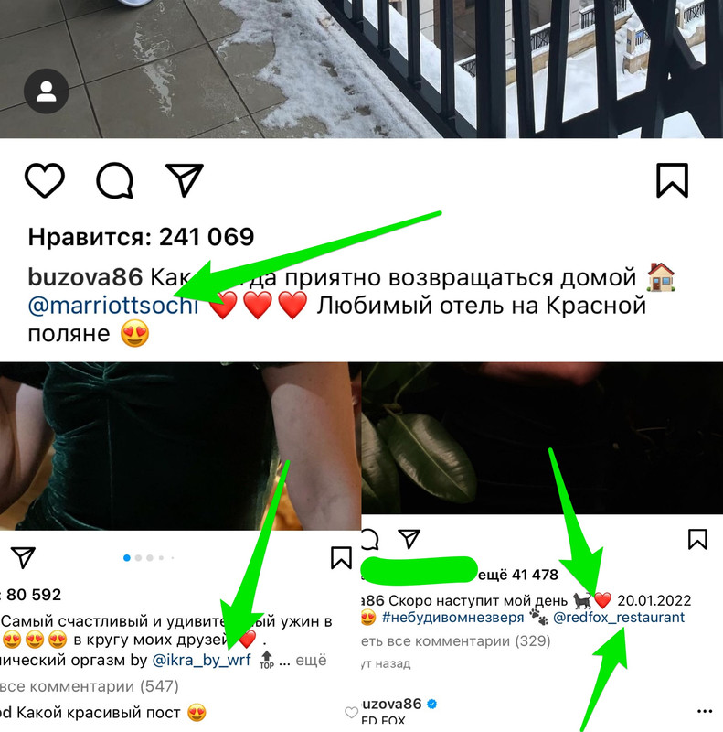The height and width of the screenshot is (732, 723).
Task: Open the @ikra_by_wrf mention link
Action: [x=202, y=660]
